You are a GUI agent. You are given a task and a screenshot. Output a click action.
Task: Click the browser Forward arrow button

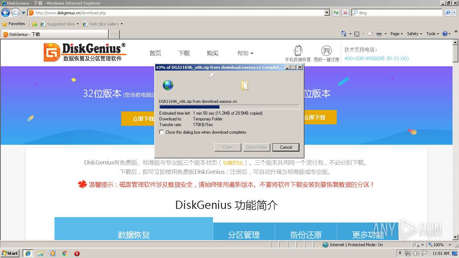(x=15, y=13)
